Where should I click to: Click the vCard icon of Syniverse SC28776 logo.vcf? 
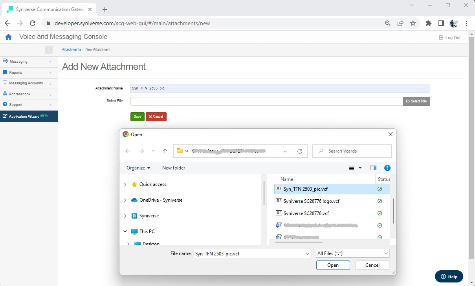coord(279,201)
